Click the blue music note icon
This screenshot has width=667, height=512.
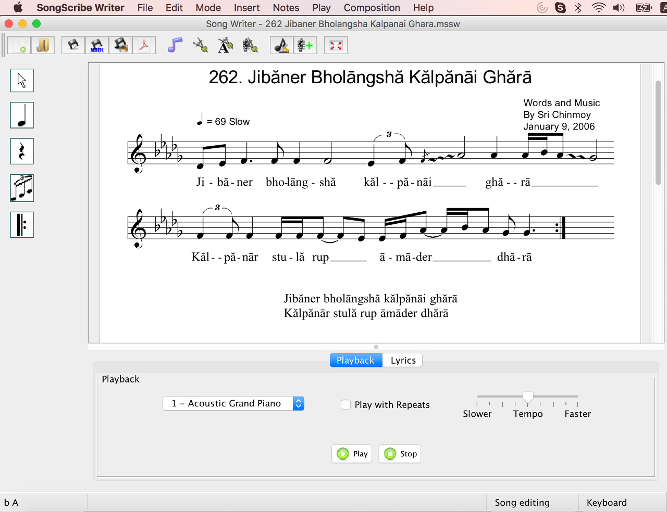pyautogui.click(x=175, y=45)
